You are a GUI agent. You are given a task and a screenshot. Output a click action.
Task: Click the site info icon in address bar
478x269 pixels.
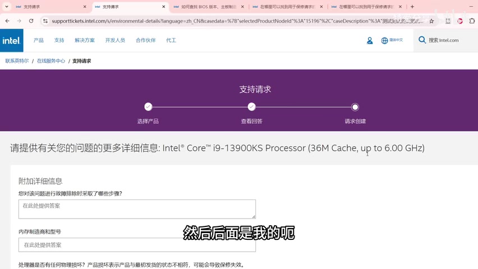pos(45,21)
